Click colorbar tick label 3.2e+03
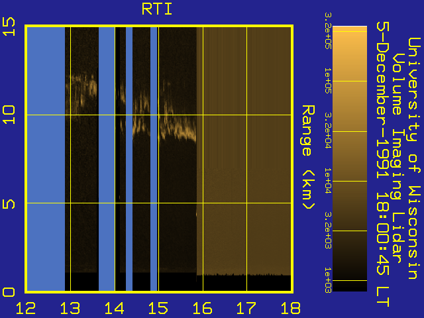Image resolution: width=424 pixels, height=318 pixels. click(x=328, y=231)
